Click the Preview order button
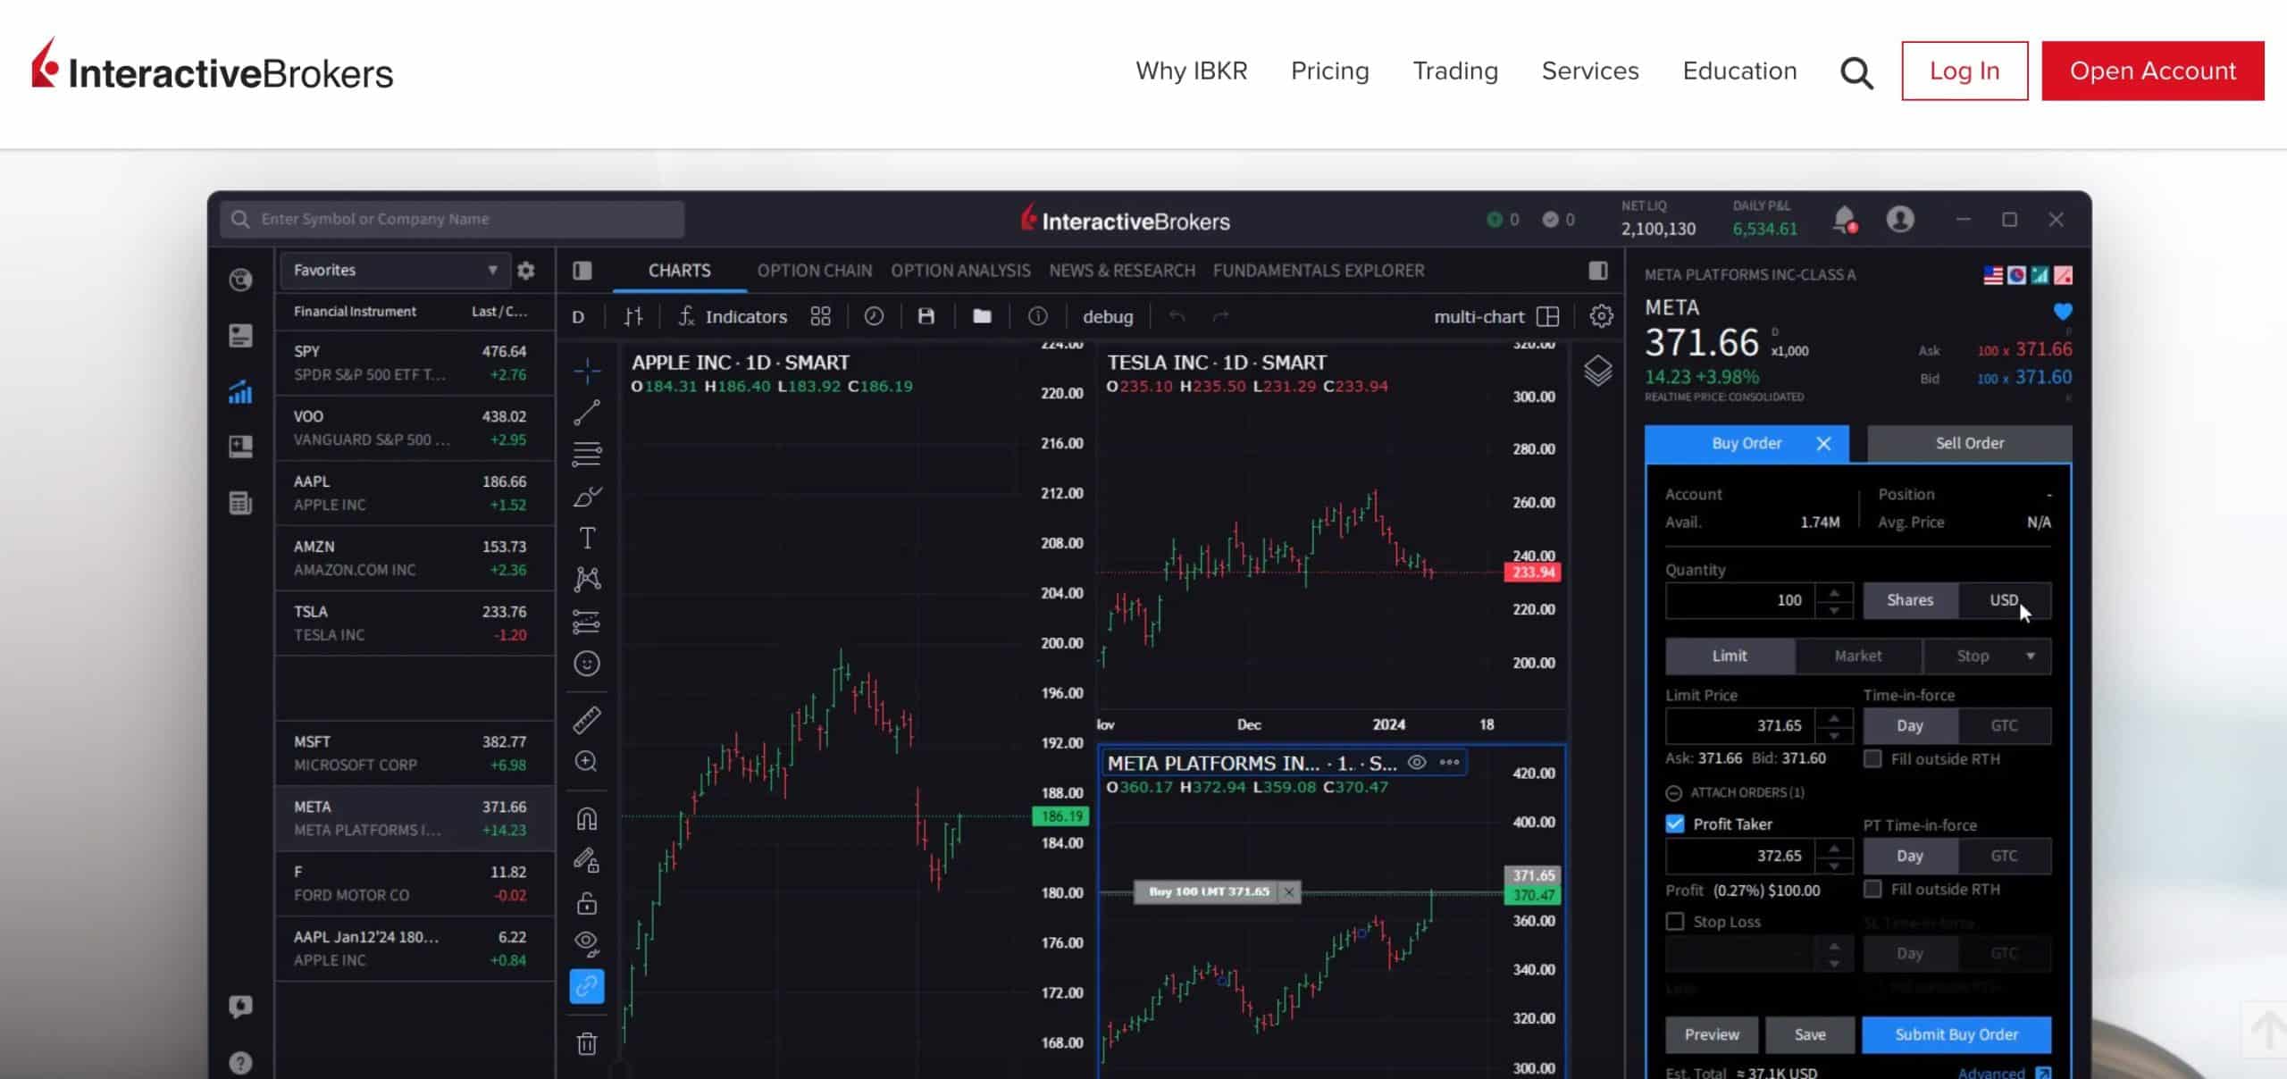The width and height of the screenshot is (2287, 1079). [1712, 1034]
